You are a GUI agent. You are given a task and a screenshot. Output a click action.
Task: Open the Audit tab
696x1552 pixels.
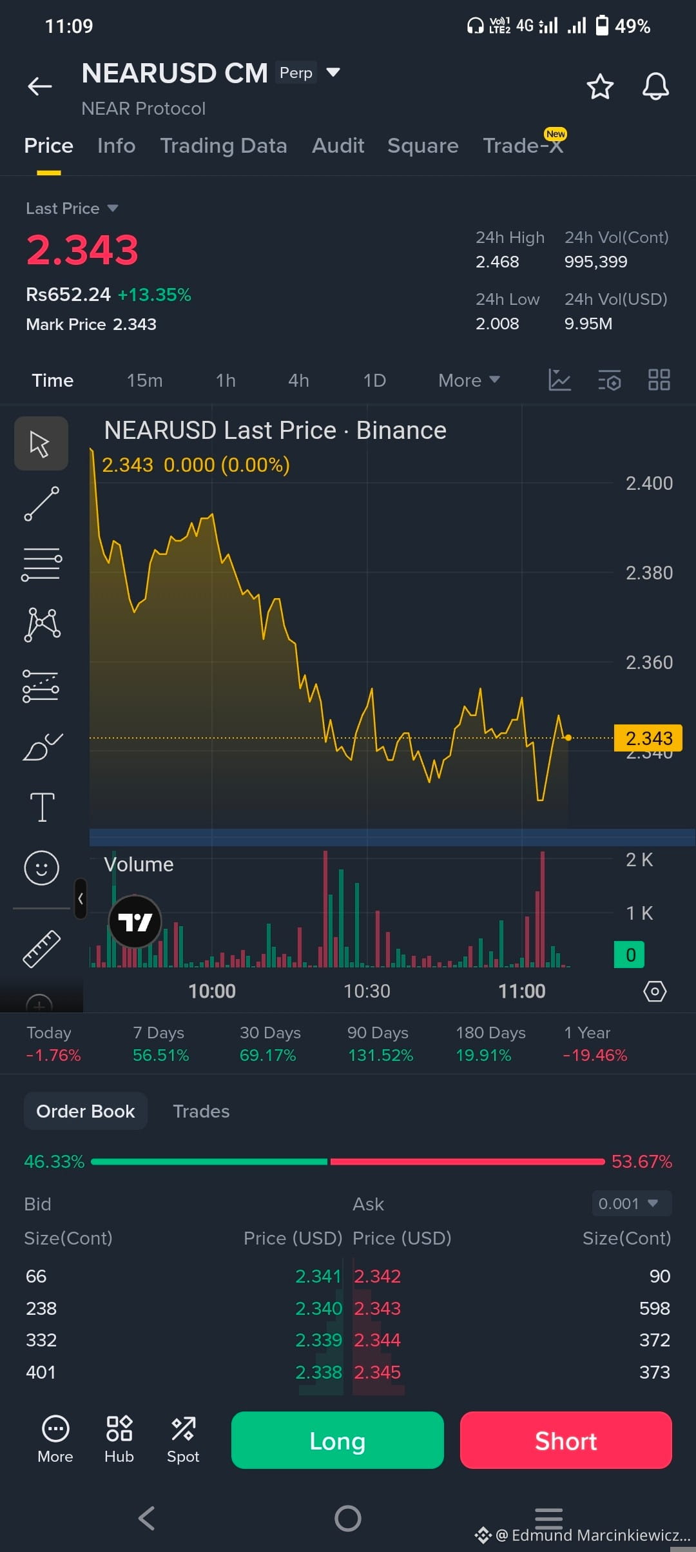(338, 146)
